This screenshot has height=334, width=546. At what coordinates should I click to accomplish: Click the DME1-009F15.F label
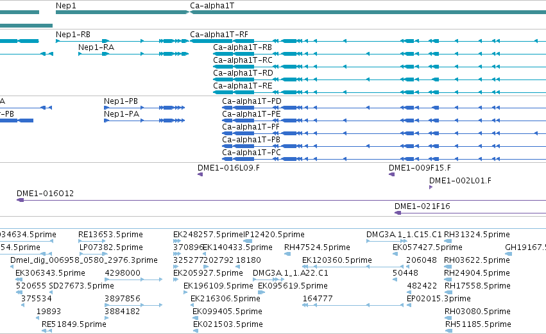pos(420,168)
